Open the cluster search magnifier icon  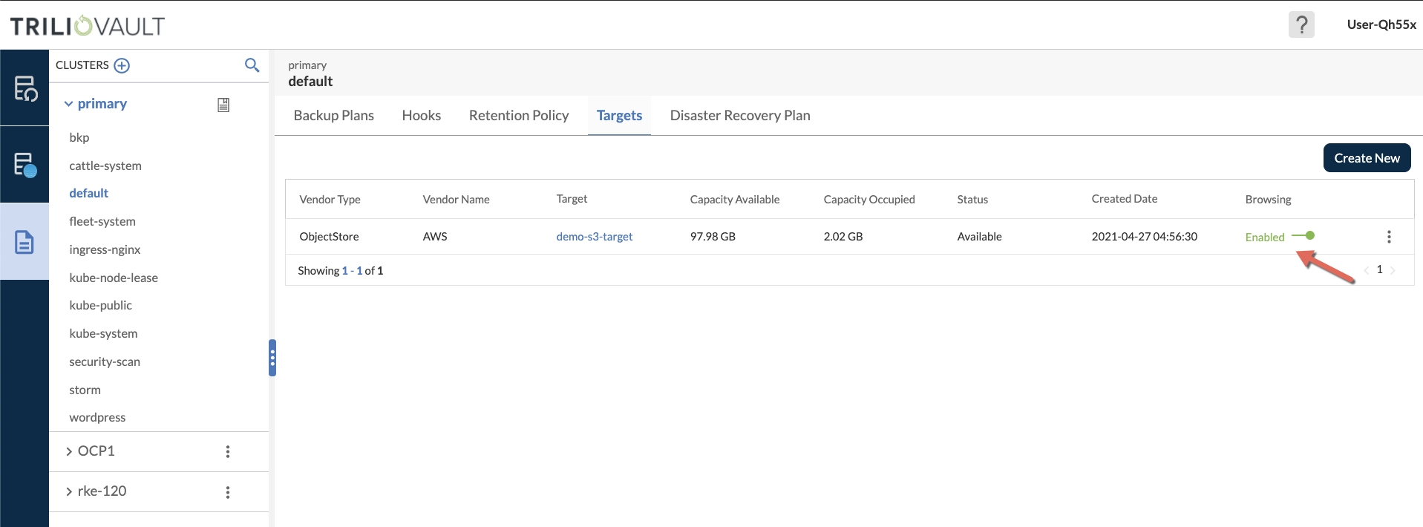click(x=252, y=65)
